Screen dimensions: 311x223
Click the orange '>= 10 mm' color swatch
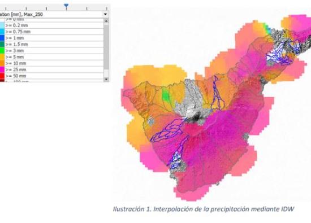click(x=2, y=63)
